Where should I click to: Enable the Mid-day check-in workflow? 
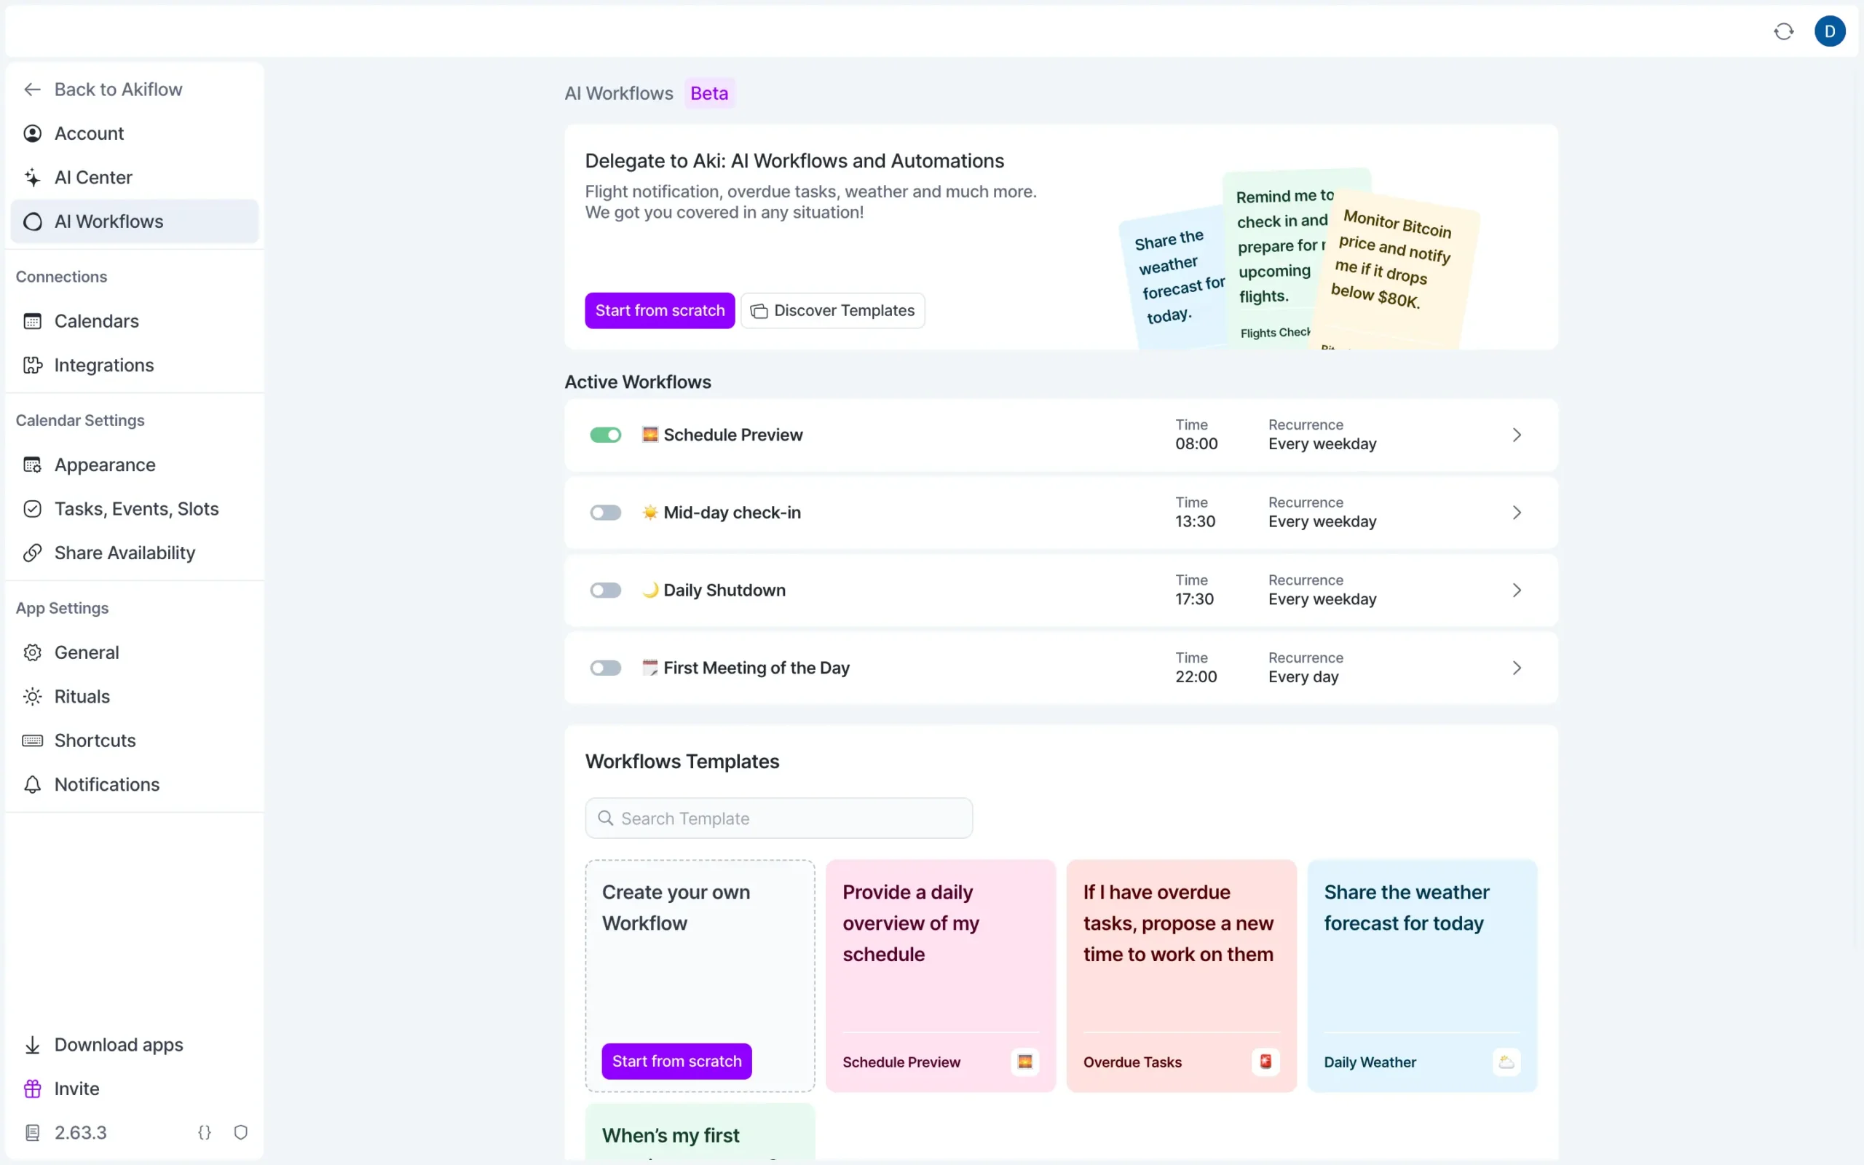[x=605, y=512]
